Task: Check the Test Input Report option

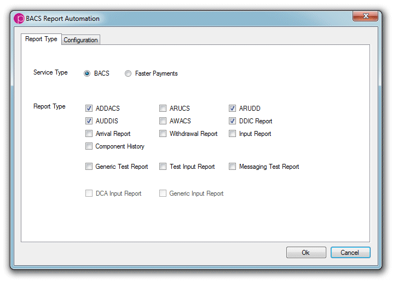Action: [x=163, y=167]
